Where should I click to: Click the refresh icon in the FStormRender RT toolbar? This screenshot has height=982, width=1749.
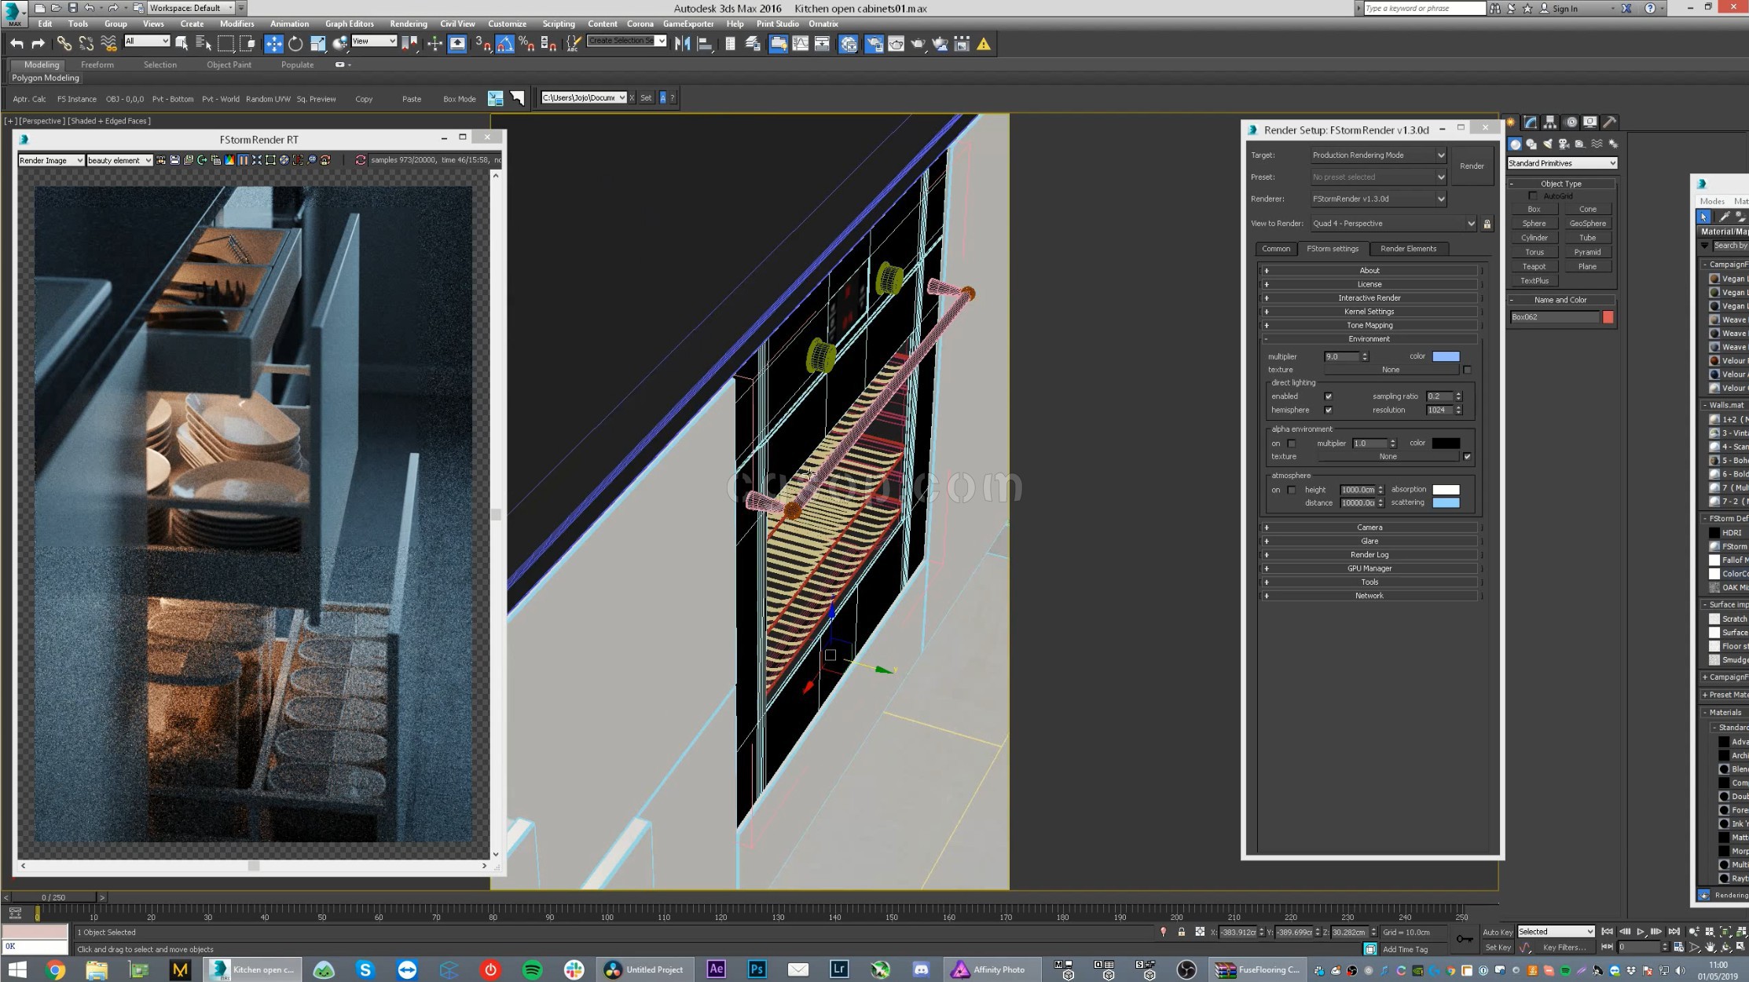coord(361,160)
